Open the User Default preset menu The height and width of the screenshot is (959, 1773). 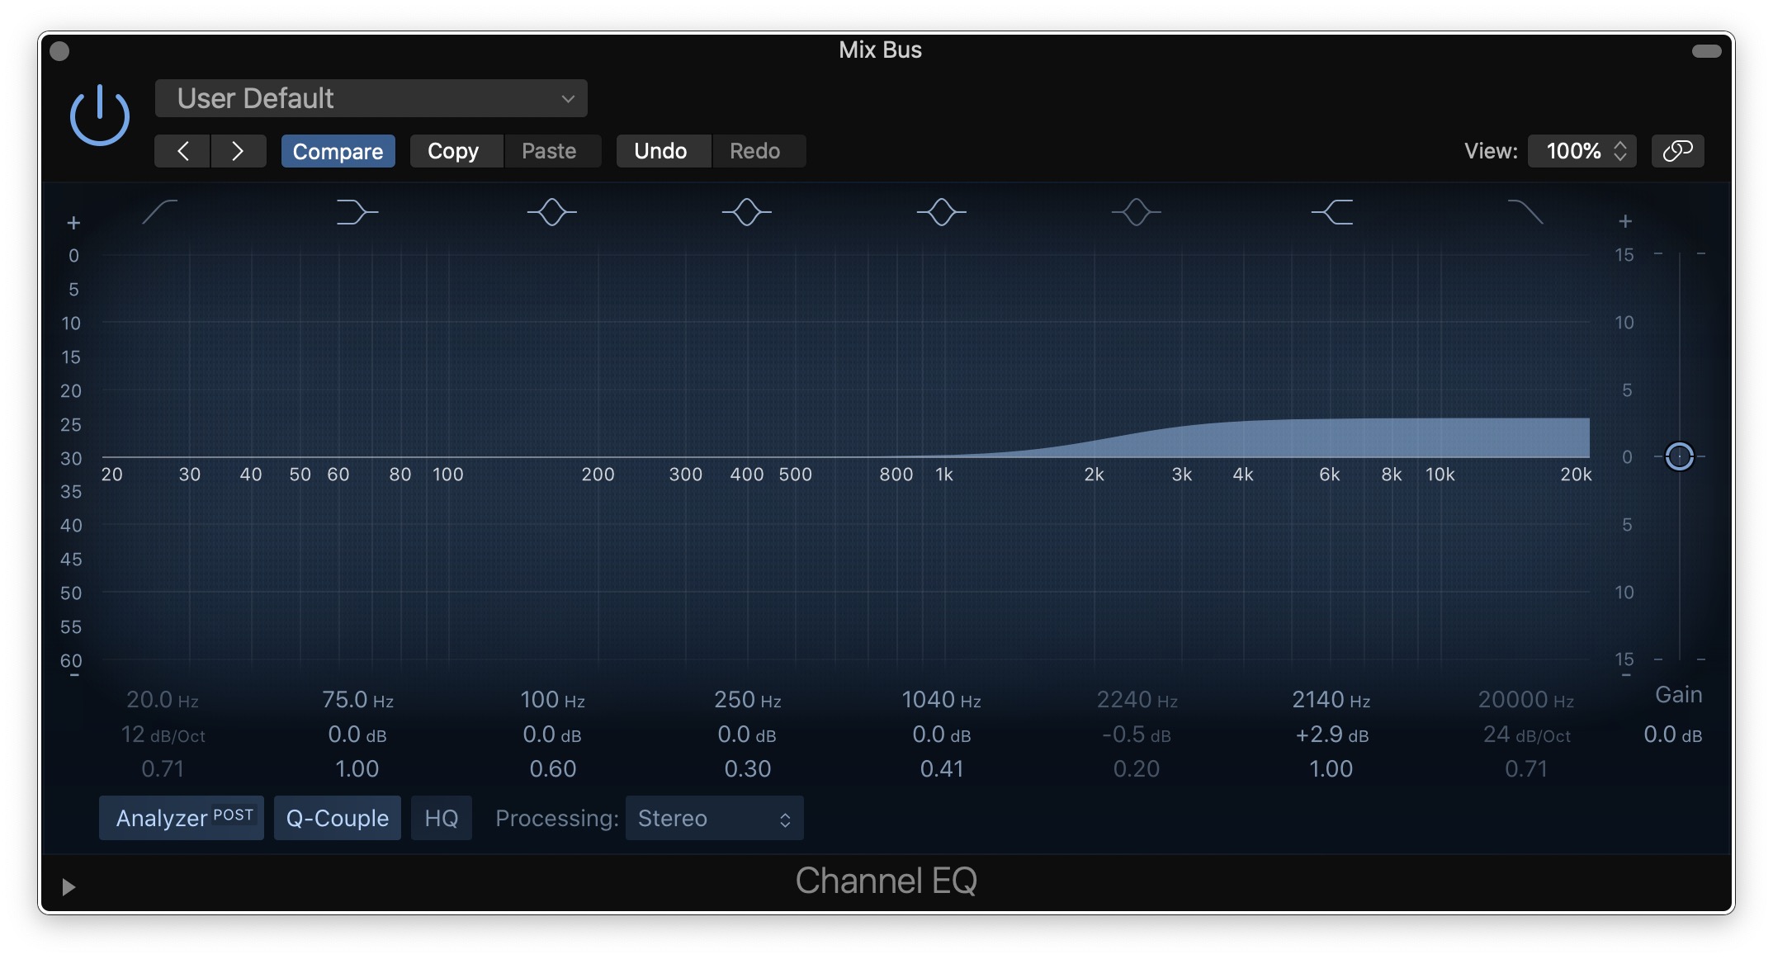371,98
